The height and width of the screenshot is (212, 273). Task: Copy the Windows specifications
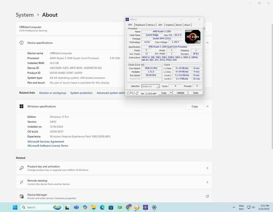(195, 106)
